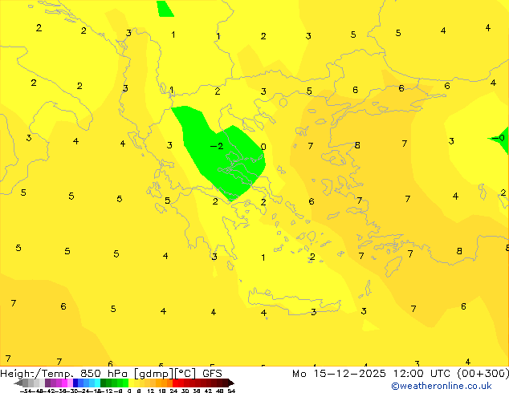Click the −2 value inside the green area
The width and height of the screenshot is (509, 393).
217,146
